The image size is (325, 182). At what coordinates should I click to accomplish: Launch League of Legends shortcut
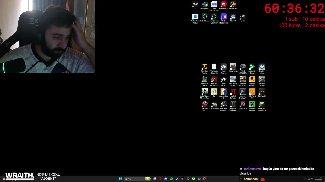205,81
